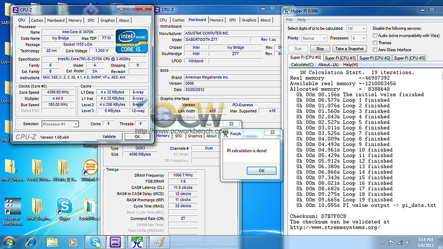Viewport: 443px width, 249px height.
Task: Click Take a Snapshot button
Action: click(349, 49)
